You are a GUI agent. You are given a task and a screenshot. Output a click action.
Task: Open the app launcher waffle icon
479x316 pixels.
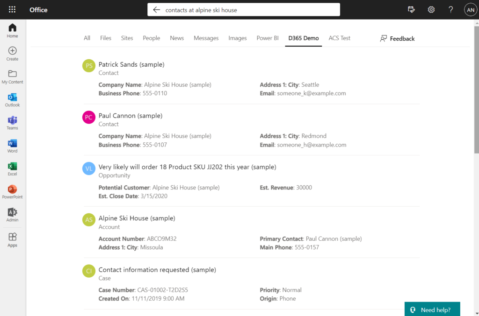point(12,9)
